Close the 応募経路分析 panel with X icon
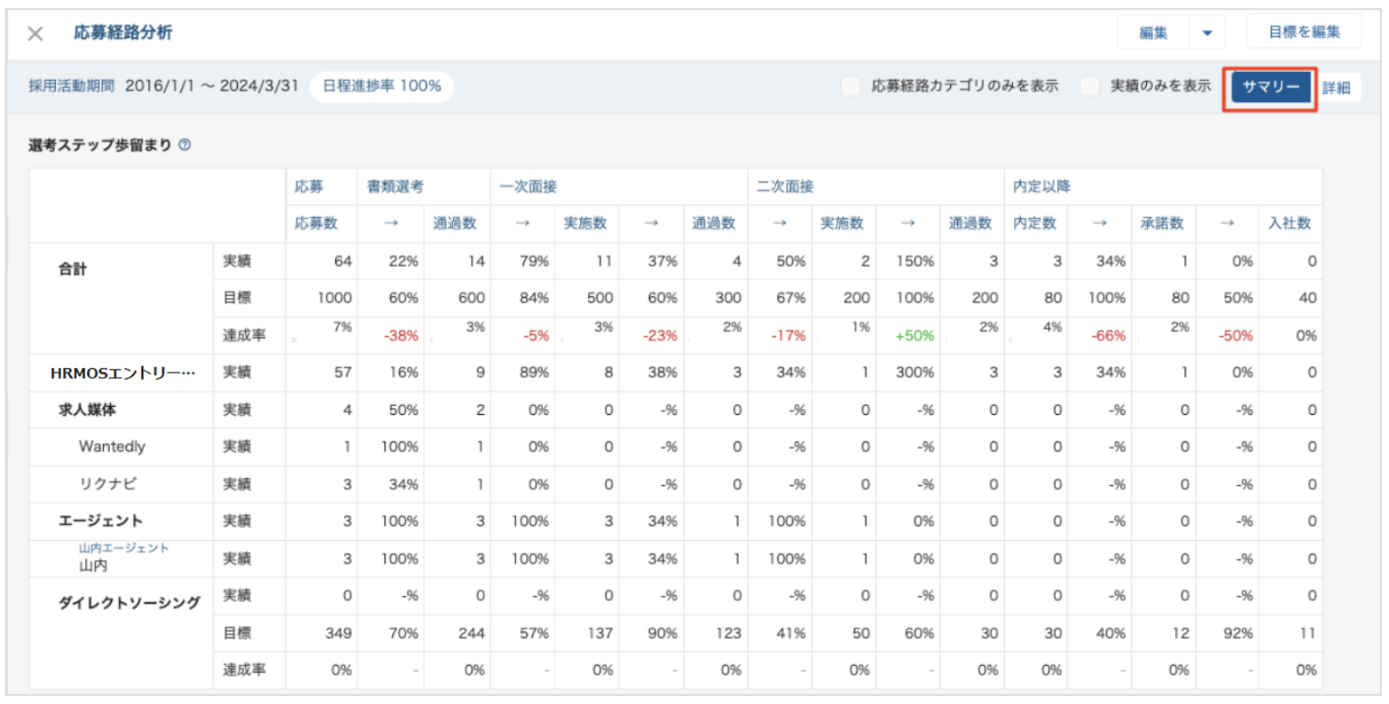 pyautogui.click(x=35, y=34)
